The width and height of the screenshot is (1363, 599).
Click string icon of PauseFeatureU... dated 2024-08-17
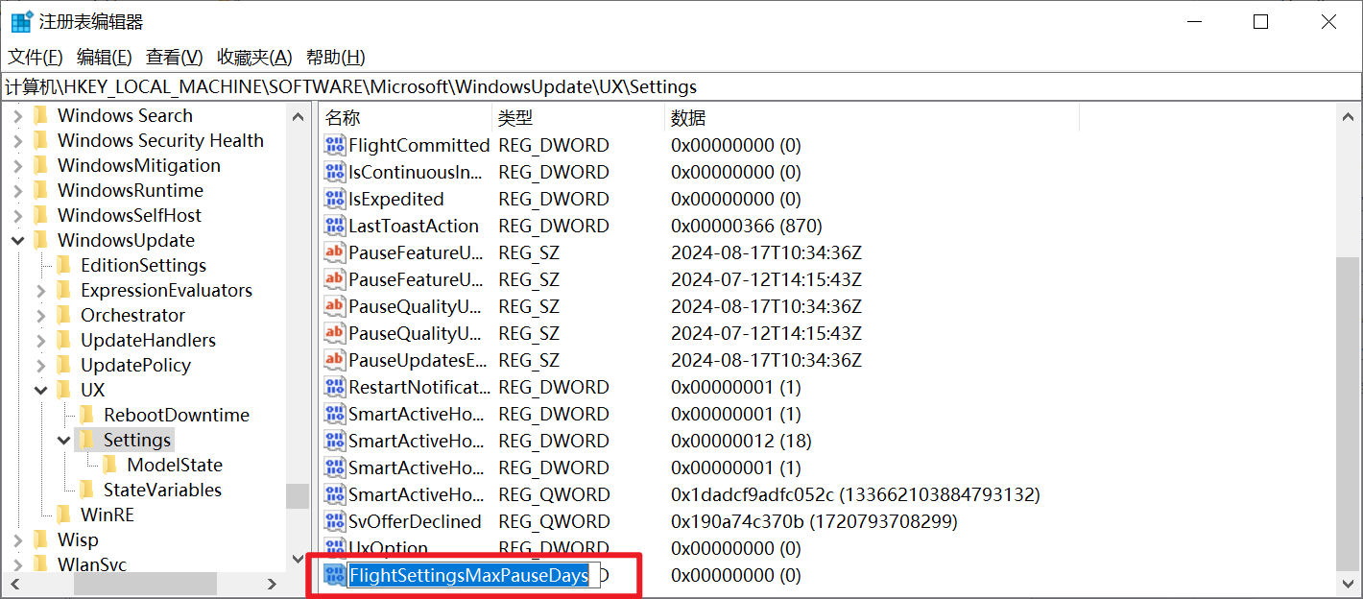point(334,252)
